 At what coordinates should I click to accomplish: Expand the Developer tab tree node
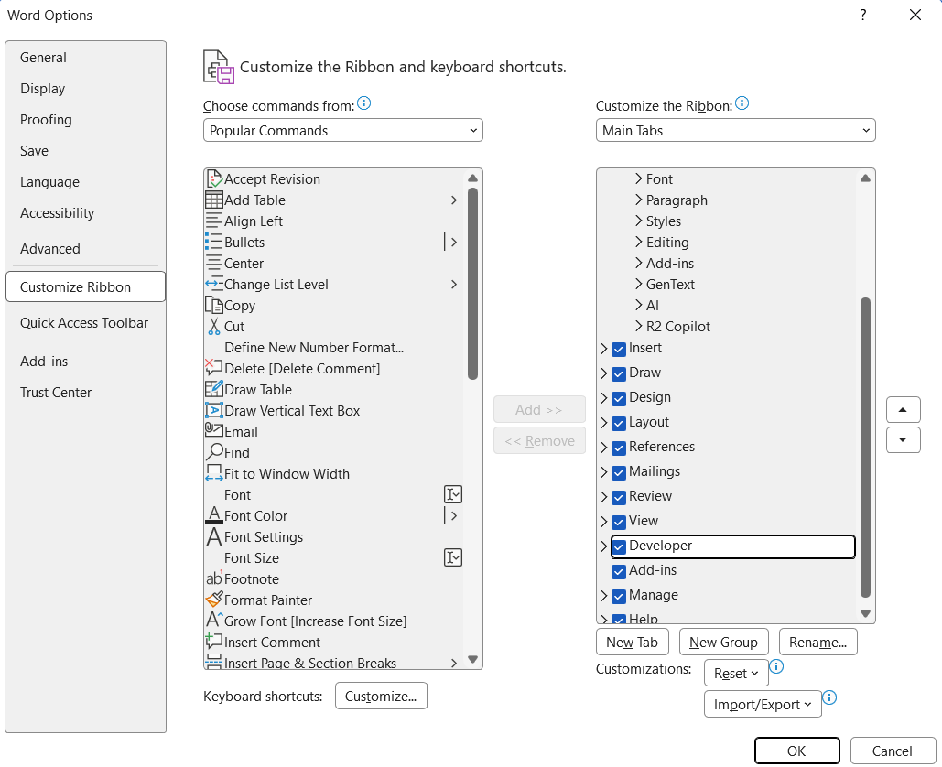tap(604, 546)
